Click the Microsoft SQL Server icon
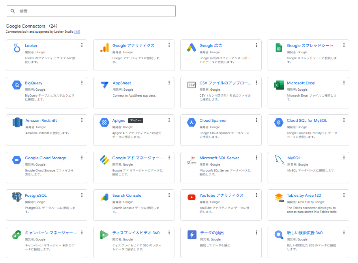Screen dimensions: 358x263 (191, 160)
